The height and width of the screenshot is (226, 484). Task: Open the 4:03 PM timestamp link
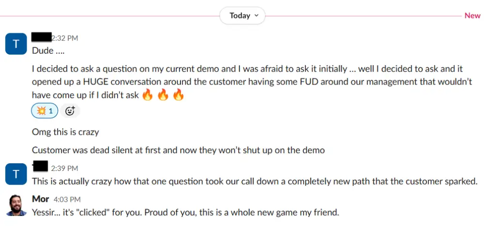pyautogui.click(x=67, y=199)
